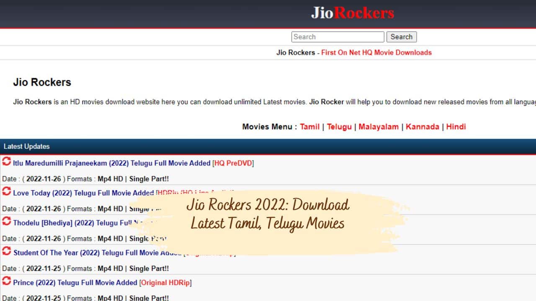Click the Latest Updates section header
This screenshot has width=536, height=301.
tap(268, 147)
